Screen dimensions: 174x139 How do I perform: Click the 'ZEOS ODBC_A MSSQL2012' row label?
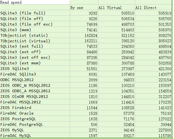(x=35, y=91)
